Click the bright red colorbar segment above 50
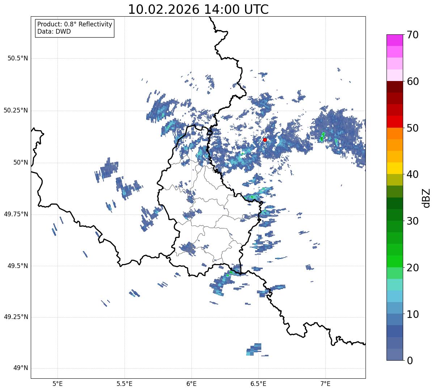This screenshot has height=391, width=435. click(394, 122)
